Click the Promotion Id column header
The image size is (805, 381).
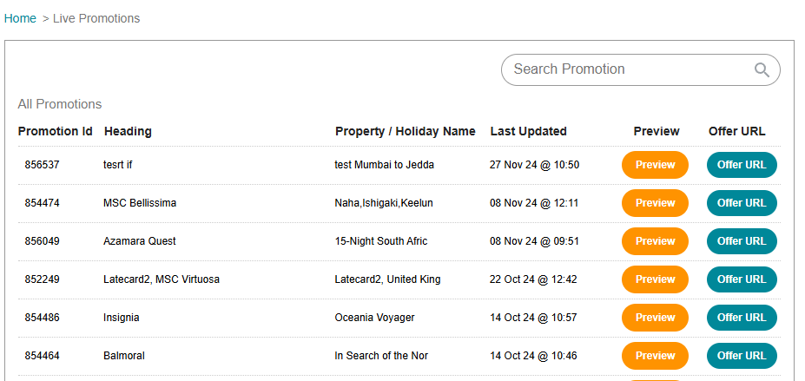[55, 132]
